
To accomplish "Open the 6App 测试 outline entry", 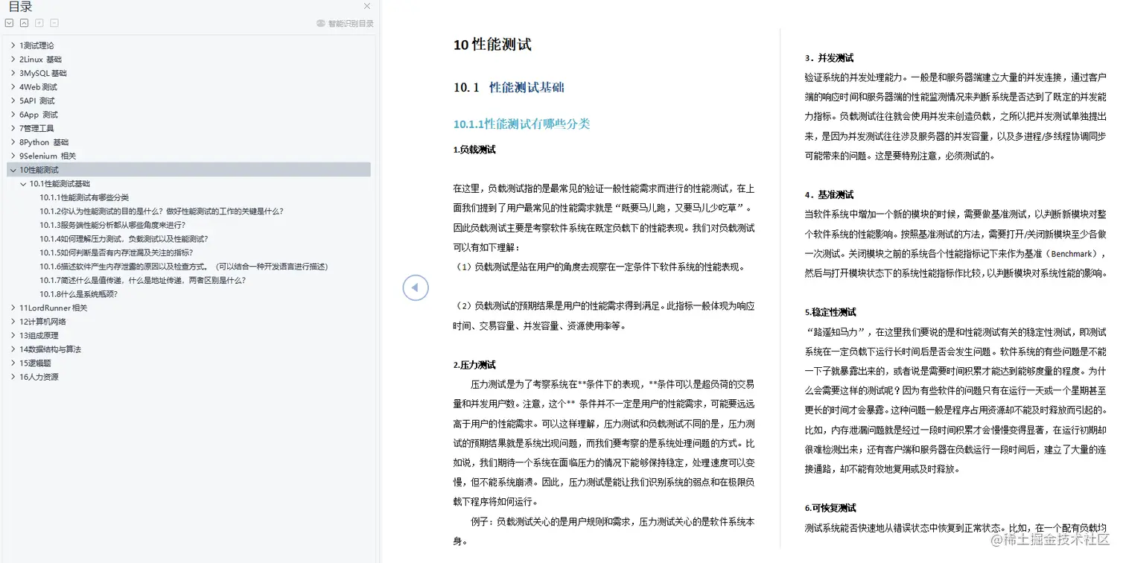I will 39,115.
